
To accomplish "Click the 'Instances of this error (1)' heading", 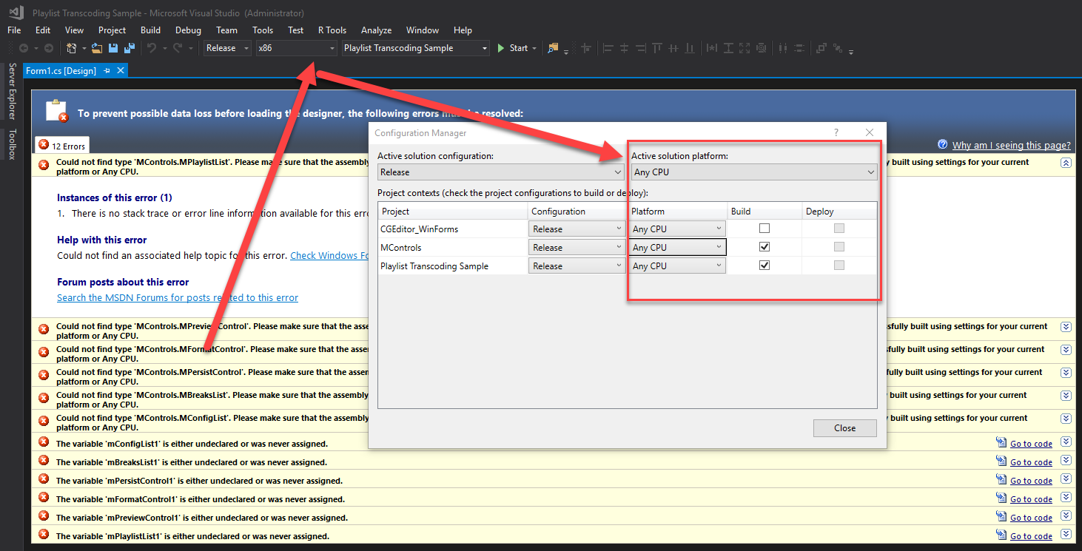I will (115, 197).
